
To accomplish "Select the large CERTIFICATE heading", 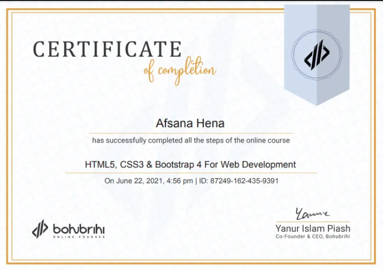I will pos(107,49).
